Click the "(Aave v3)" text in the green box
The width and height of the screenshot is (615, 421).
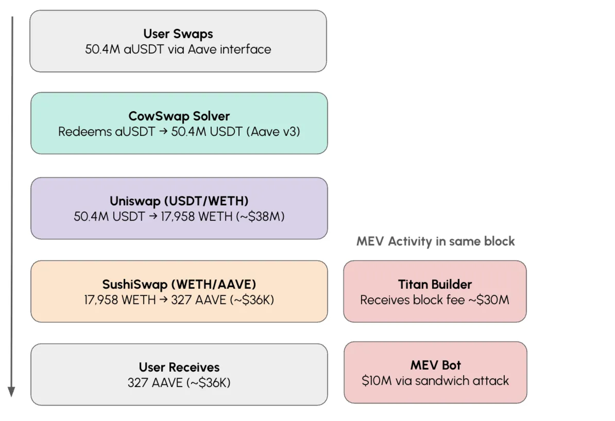pos(273,132)
